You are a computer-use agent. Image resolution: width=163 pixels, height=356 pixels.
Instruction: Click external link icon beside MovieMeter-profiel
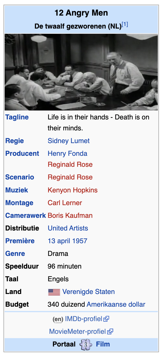click(x=110, y=332)
